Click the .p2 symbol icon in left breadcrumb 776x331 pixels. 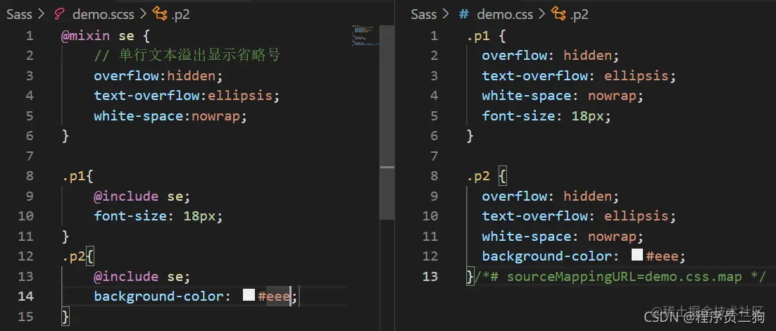pos(160,14)
